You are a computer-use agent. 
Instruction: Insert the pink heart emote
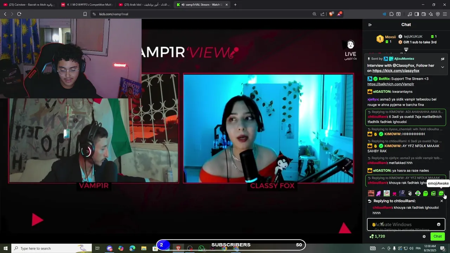394,193
